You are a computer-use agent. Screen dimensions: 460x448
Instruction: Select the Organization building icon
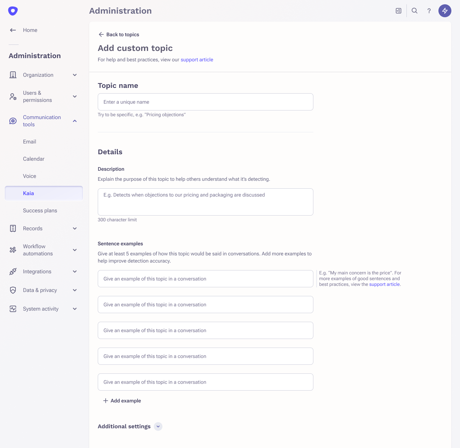[13, 75]
